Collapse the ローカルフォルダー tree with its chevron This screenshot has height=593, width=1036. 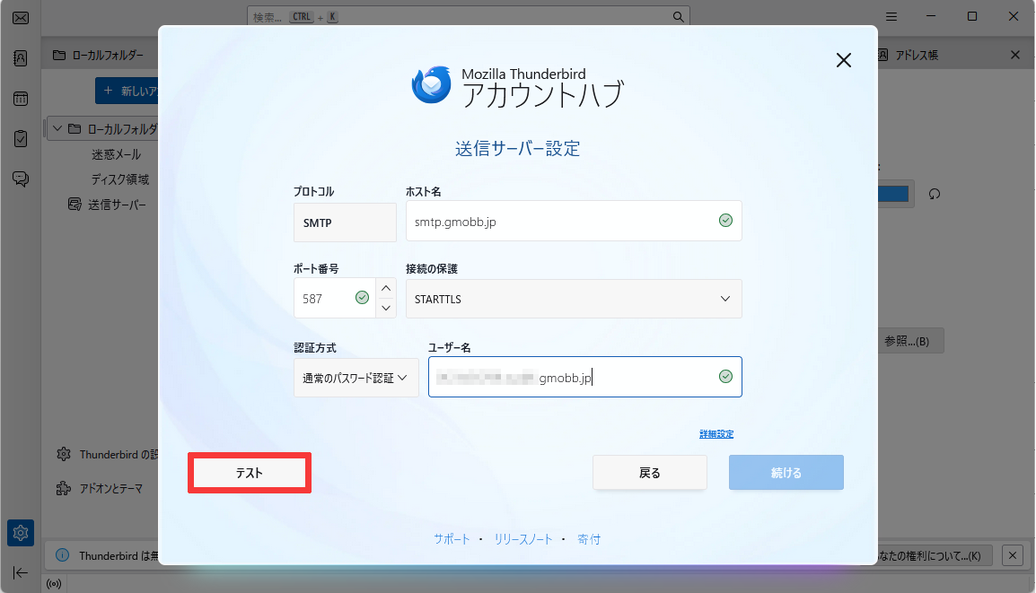(57, 128)
